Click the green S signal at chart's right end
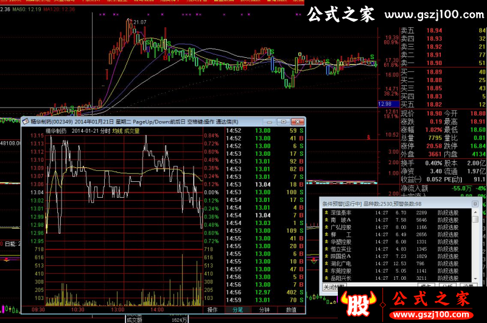This screenshot has height=323, width=487. tap(372, 57)
